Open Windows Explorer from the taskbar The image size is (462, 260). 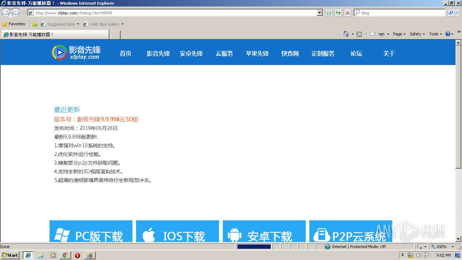pyautogui.click(x=41, y=255)
